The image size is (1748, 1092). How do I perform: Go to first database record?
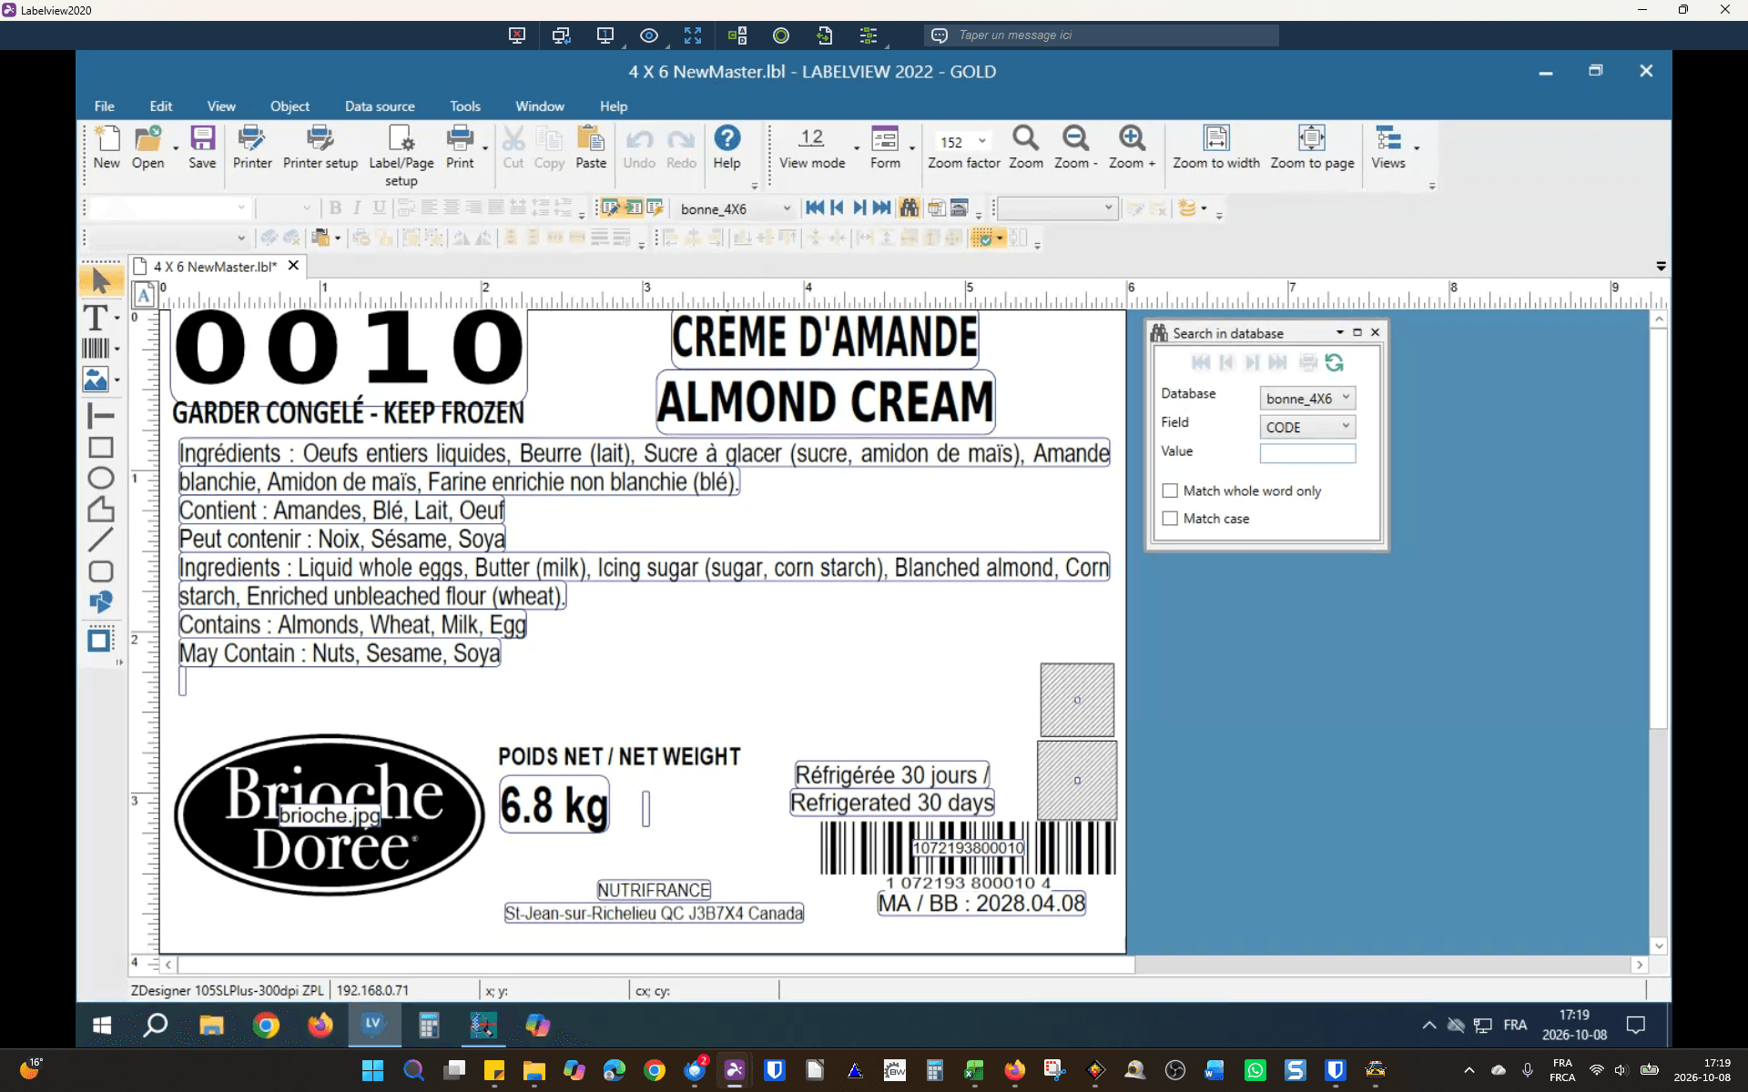[815, 208]
